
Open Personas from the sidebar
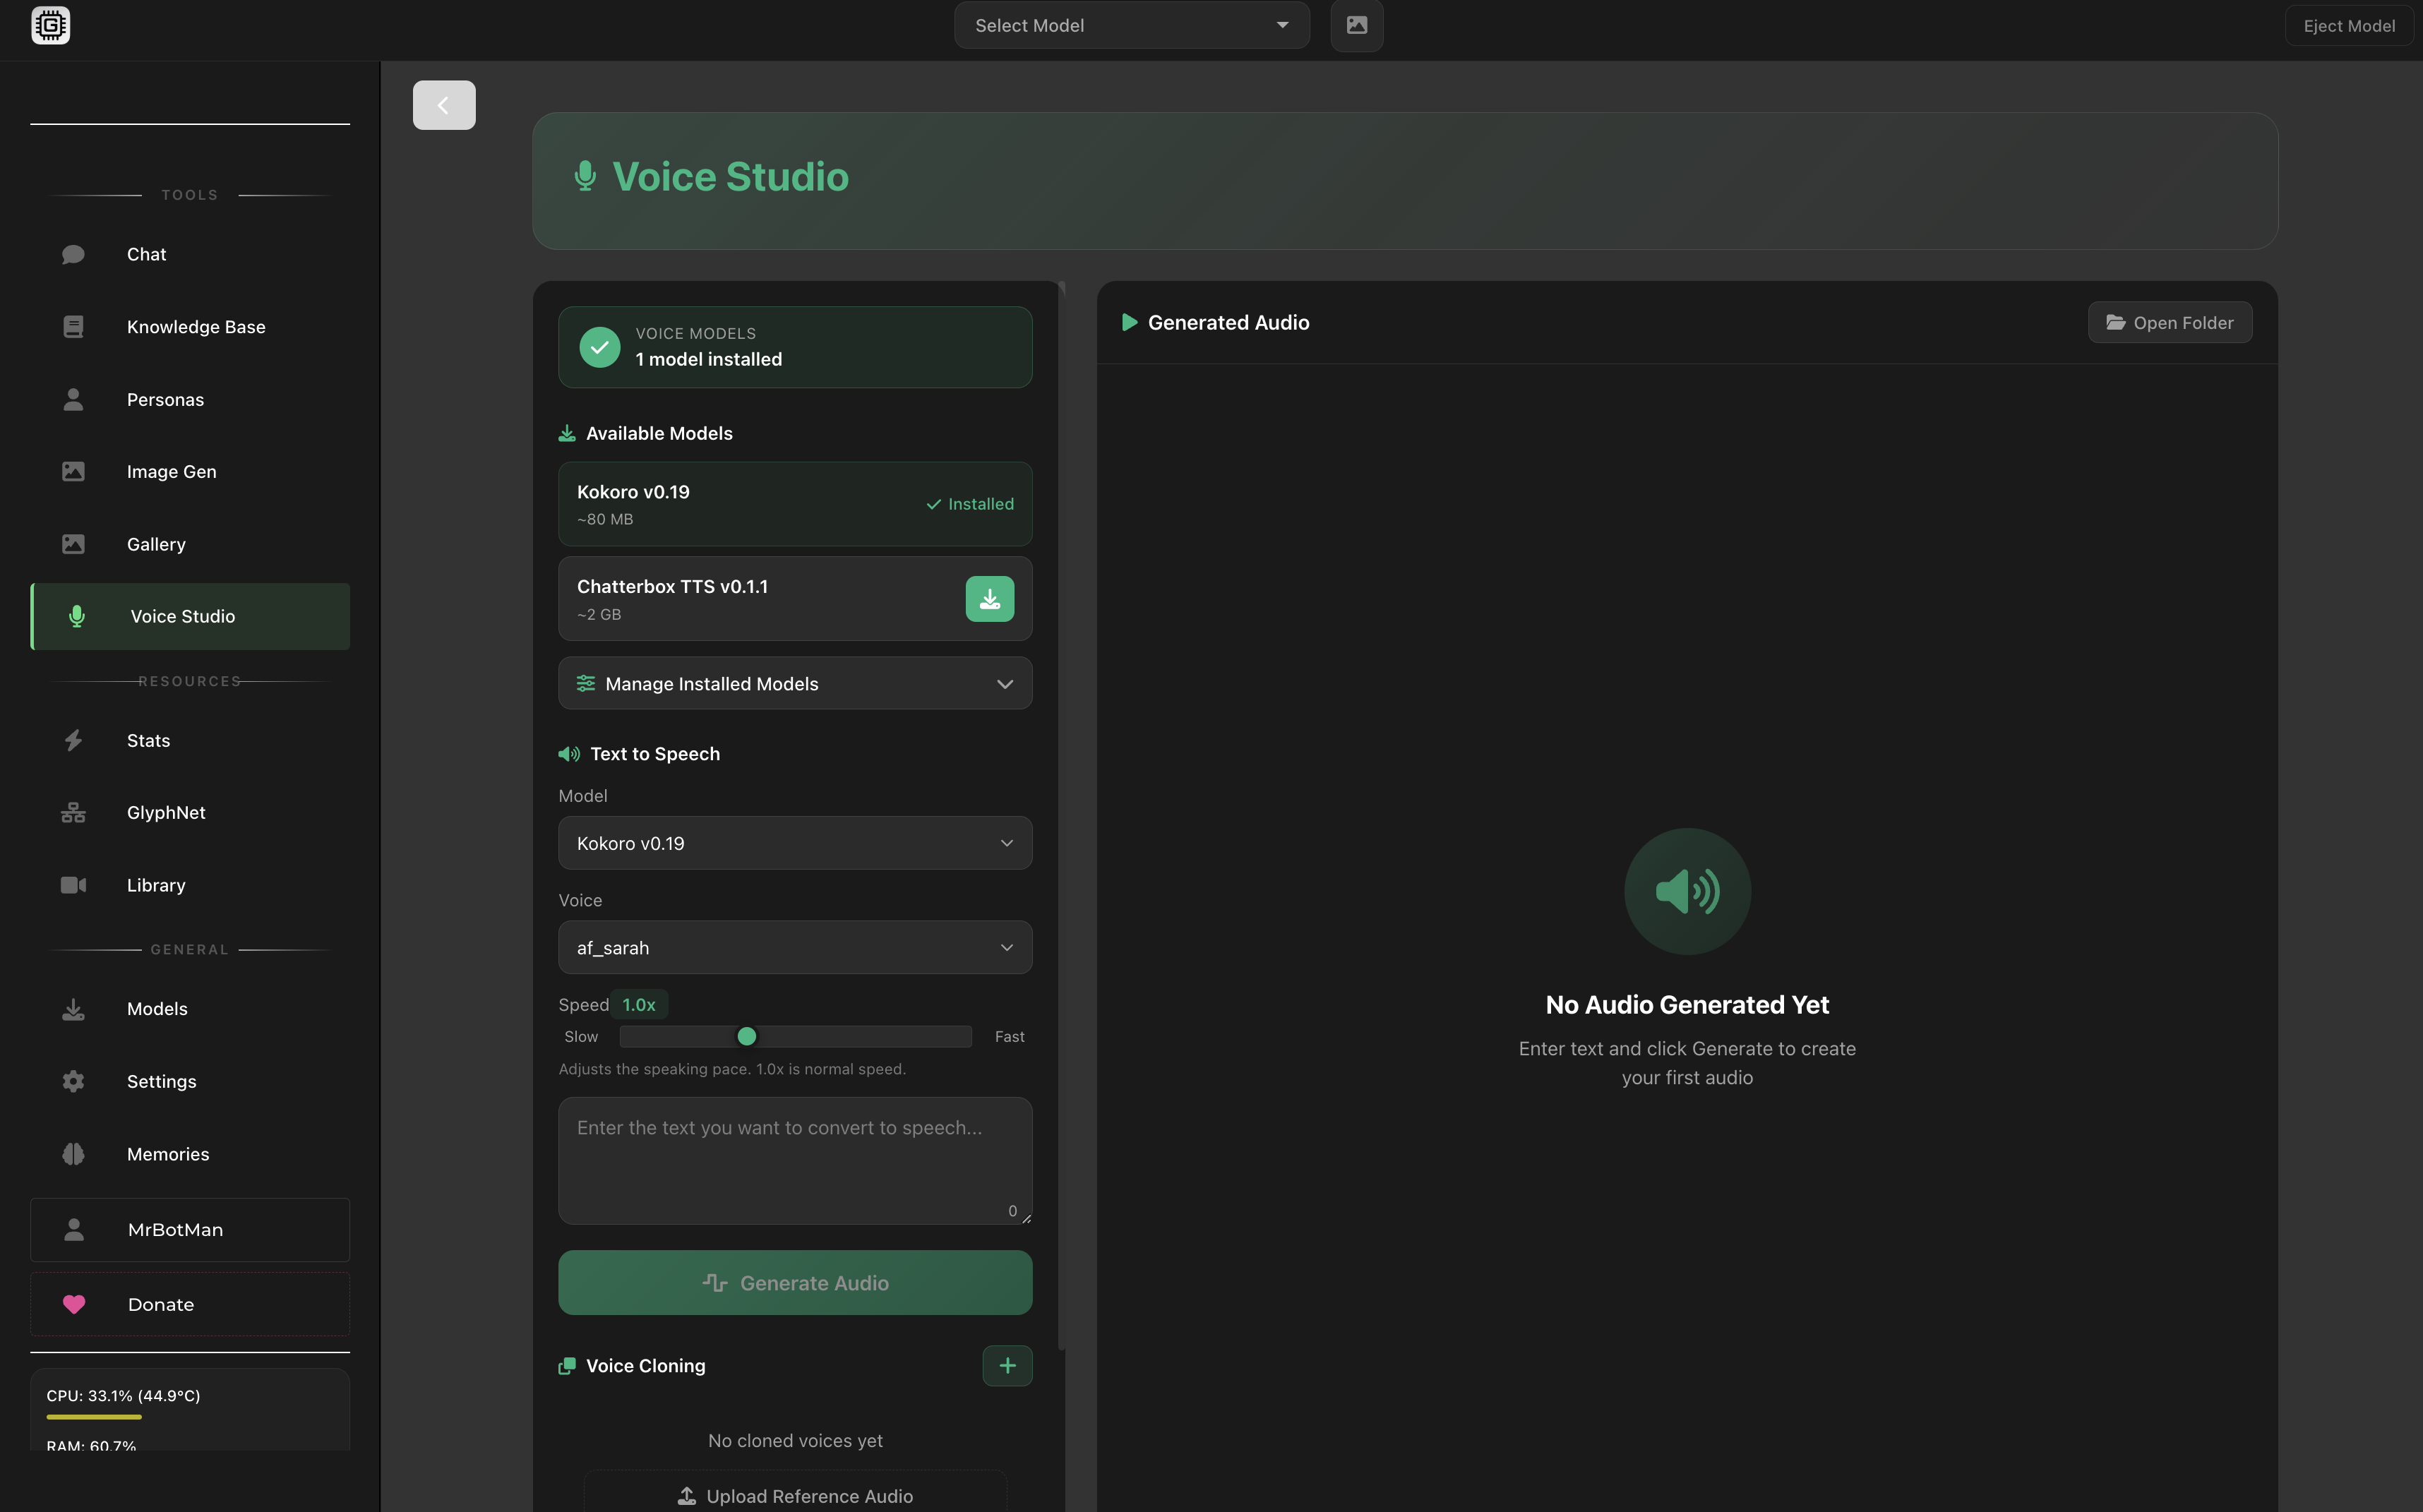click(x=166, y=399)
